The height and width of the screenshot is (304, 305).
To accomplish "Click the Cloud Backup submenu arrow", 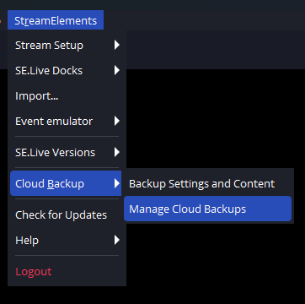I will click(x=117, y=183).
